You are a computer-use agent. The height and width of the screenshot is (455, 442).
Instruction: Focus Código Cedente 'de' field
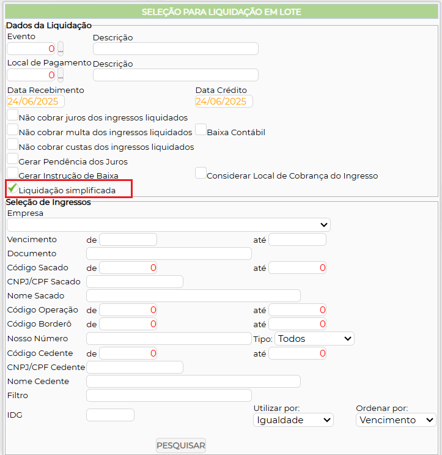coord(128,353)
